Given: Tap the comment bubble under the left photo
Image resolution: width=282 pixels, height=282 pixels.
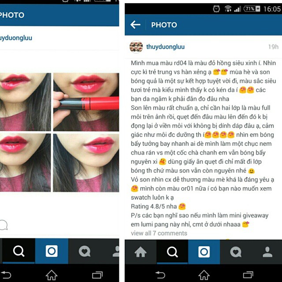Looking at the screenshot, I should click(4, 225).
